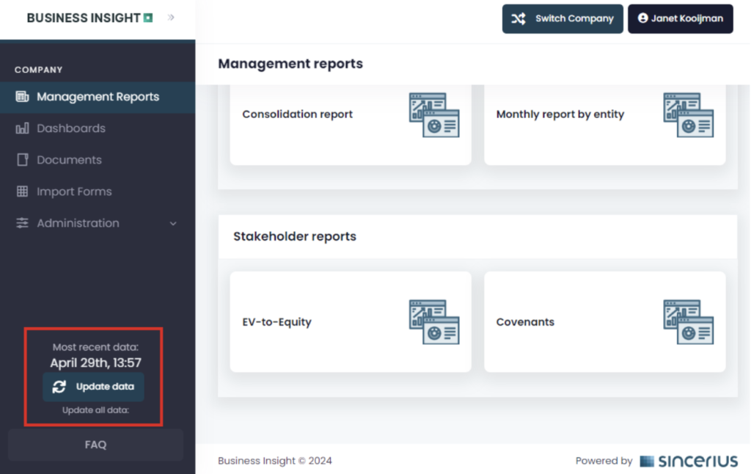Collapse the sidebar with the double chevron
The image size is (751, 474).
pyautogui.click(x=171, y=18)
